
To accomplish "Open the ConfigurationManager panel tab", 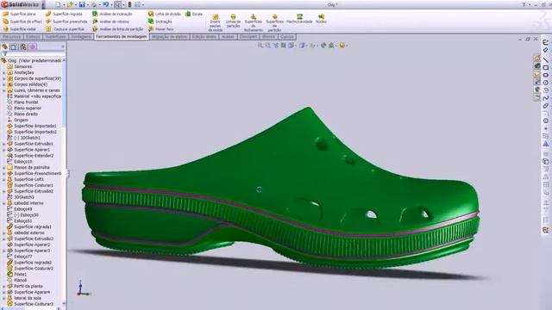I will (23, 46).
